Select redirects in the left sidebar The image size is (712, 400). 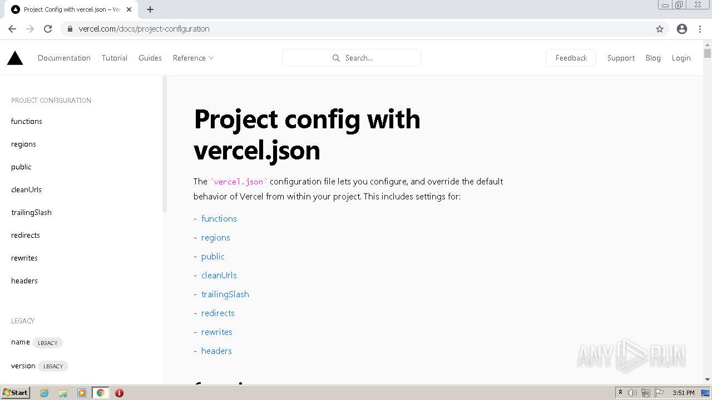pos(26,235)
